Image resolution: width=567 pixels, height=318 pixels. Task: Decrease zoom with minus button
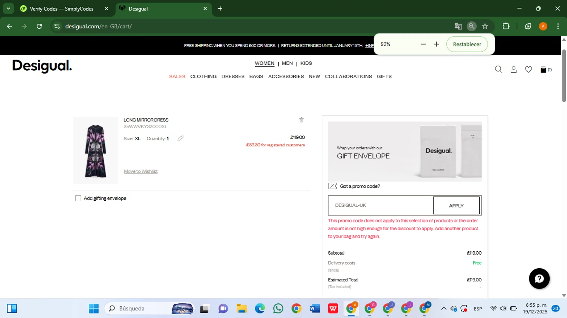click(423, 44)
